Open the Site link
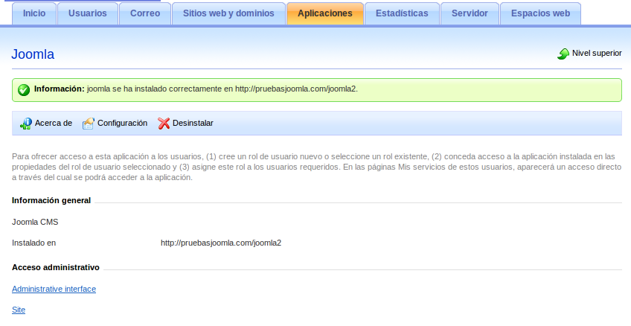631x326 pixels. coord(19,310)
